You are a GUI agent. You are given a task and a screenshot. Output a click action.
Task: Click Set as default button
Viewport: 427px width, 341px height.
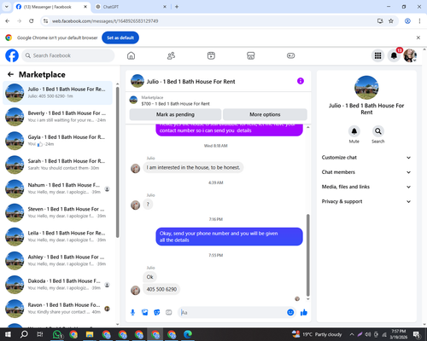pyautogui.click(x=120, y=38)
